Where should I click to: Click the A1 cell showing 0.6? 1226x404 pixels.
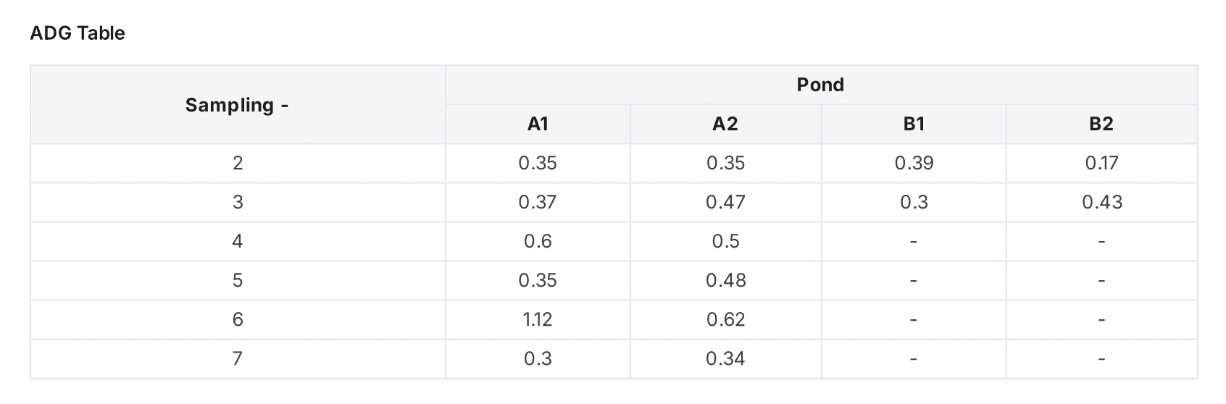(x=538, y=241)
